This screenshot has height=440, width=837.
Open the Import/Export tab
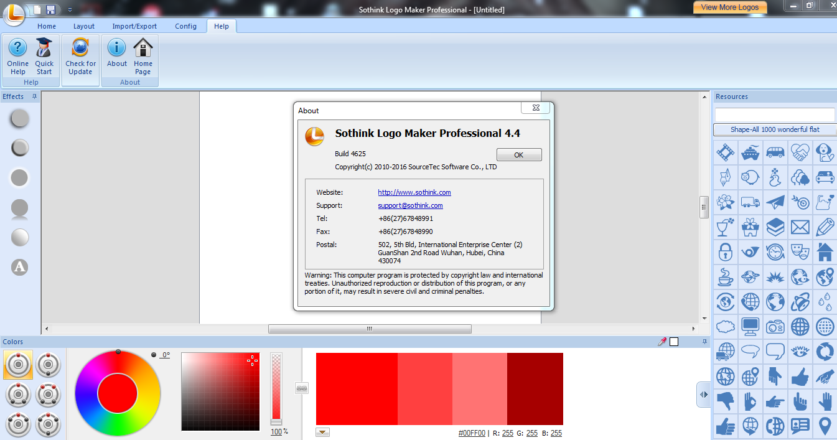(x=134, y=26)
